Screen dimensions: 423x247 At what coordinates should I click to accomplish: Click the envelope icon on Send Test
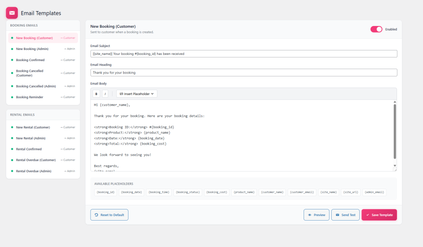(337, 215)
